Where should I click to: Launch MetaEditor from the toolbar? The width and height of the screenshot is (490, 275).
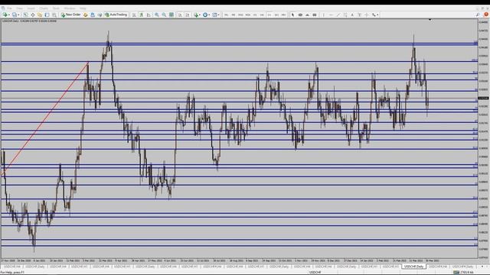pos(85,15)
